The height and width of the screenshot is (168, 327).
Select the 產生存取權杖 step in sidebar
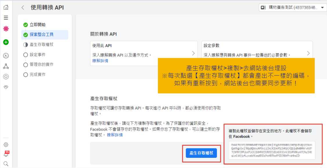point(42,45)
